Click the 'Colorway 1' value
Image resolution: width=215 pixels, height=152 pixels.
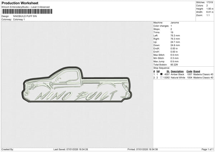(19, 19)
